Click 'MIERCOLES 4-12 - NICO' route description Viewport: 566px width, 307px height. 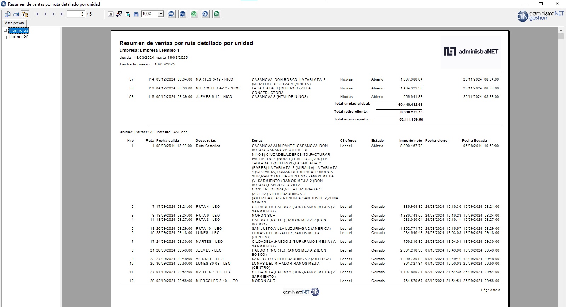[218, 88]
